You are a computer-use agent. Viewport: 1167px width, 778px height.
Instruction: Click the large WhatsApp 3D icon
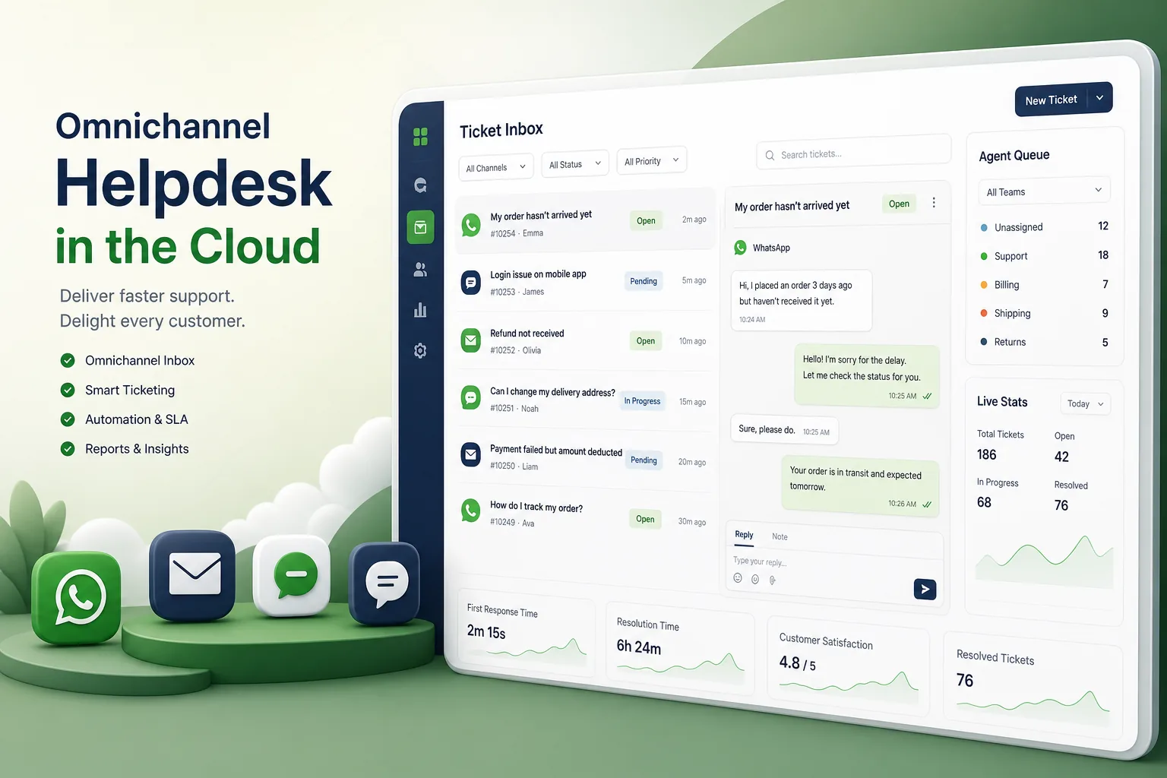click(x=77, y=597)
